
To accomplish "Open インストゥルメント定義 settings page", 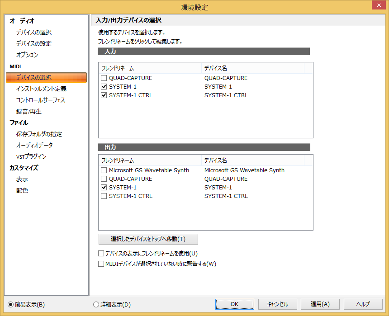I will click(42, 89).
